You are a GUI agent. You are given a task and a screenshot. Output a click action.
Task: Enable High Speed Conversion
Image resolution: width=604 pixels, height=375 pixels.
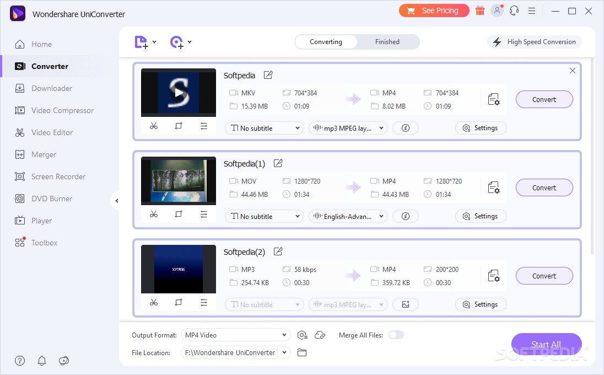tap(534, 41)
